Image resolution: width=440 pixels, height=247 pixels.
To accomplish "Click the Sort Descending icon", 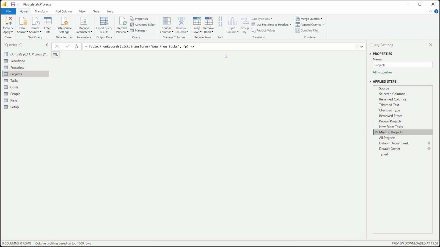I will coord(220,24).
